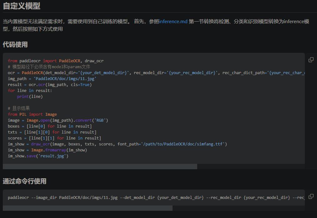The width and height of the screenshot is (317, 218).
Task: Click the 'print(line)' statement
Action: (x=30, y=96)
